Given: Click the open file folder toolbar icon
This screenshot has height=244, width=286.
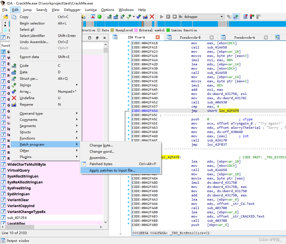Looking at the screenshot, I should 6,17.
